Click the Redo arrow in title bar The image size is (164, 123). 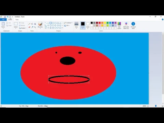10,17
